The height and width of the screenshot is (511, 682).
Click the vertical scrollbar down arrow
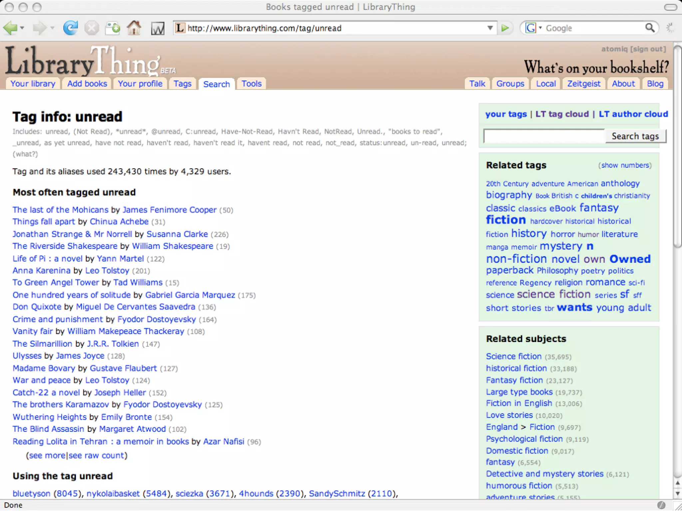(x=677, y=494)
